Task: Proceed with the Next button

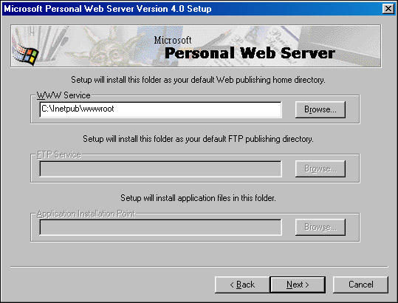Action: pyautogui.click(x=298, y=285)
